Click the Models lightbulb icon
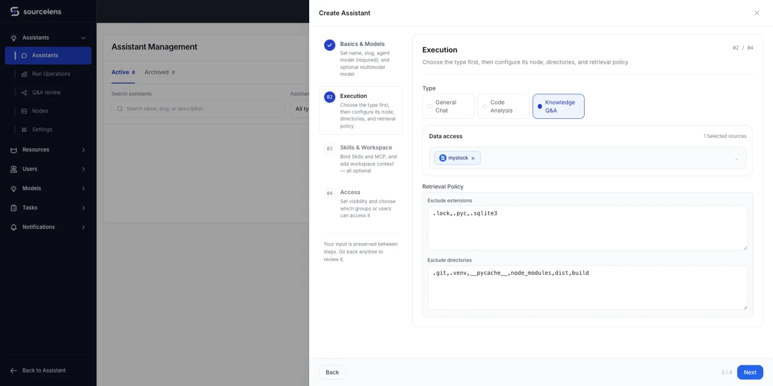 tap(14, 188)
